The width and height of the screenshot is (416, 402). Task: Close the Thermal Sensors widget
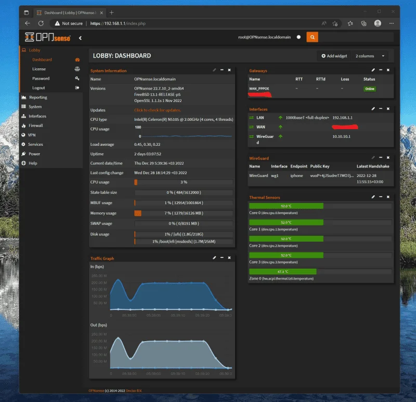388,197
